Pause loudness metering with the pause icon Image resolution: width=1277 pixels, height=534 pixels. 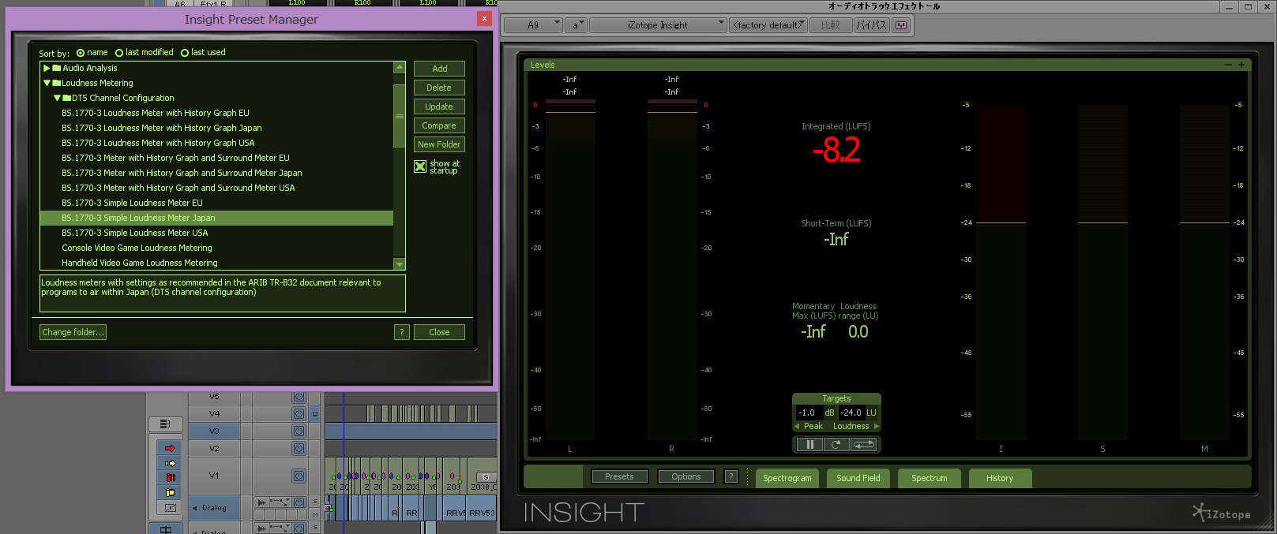coord(809,444)
